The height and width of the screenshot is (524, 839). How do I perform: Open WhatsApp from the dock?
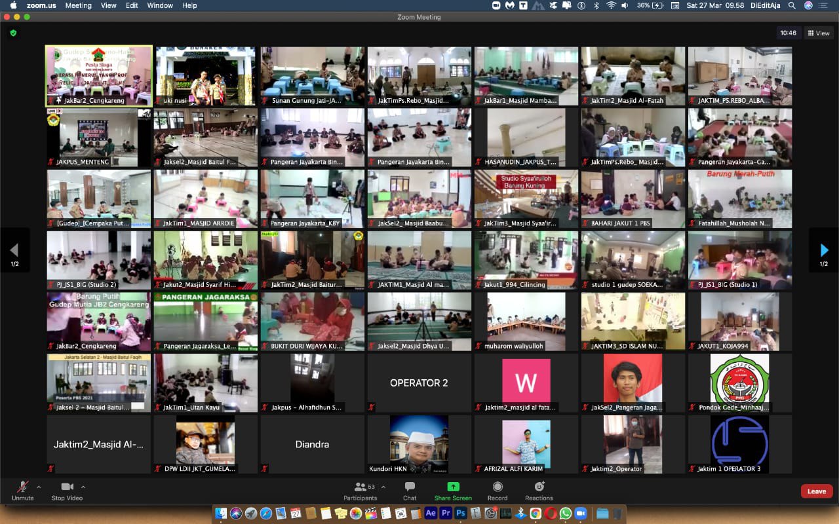pos(565,514)
